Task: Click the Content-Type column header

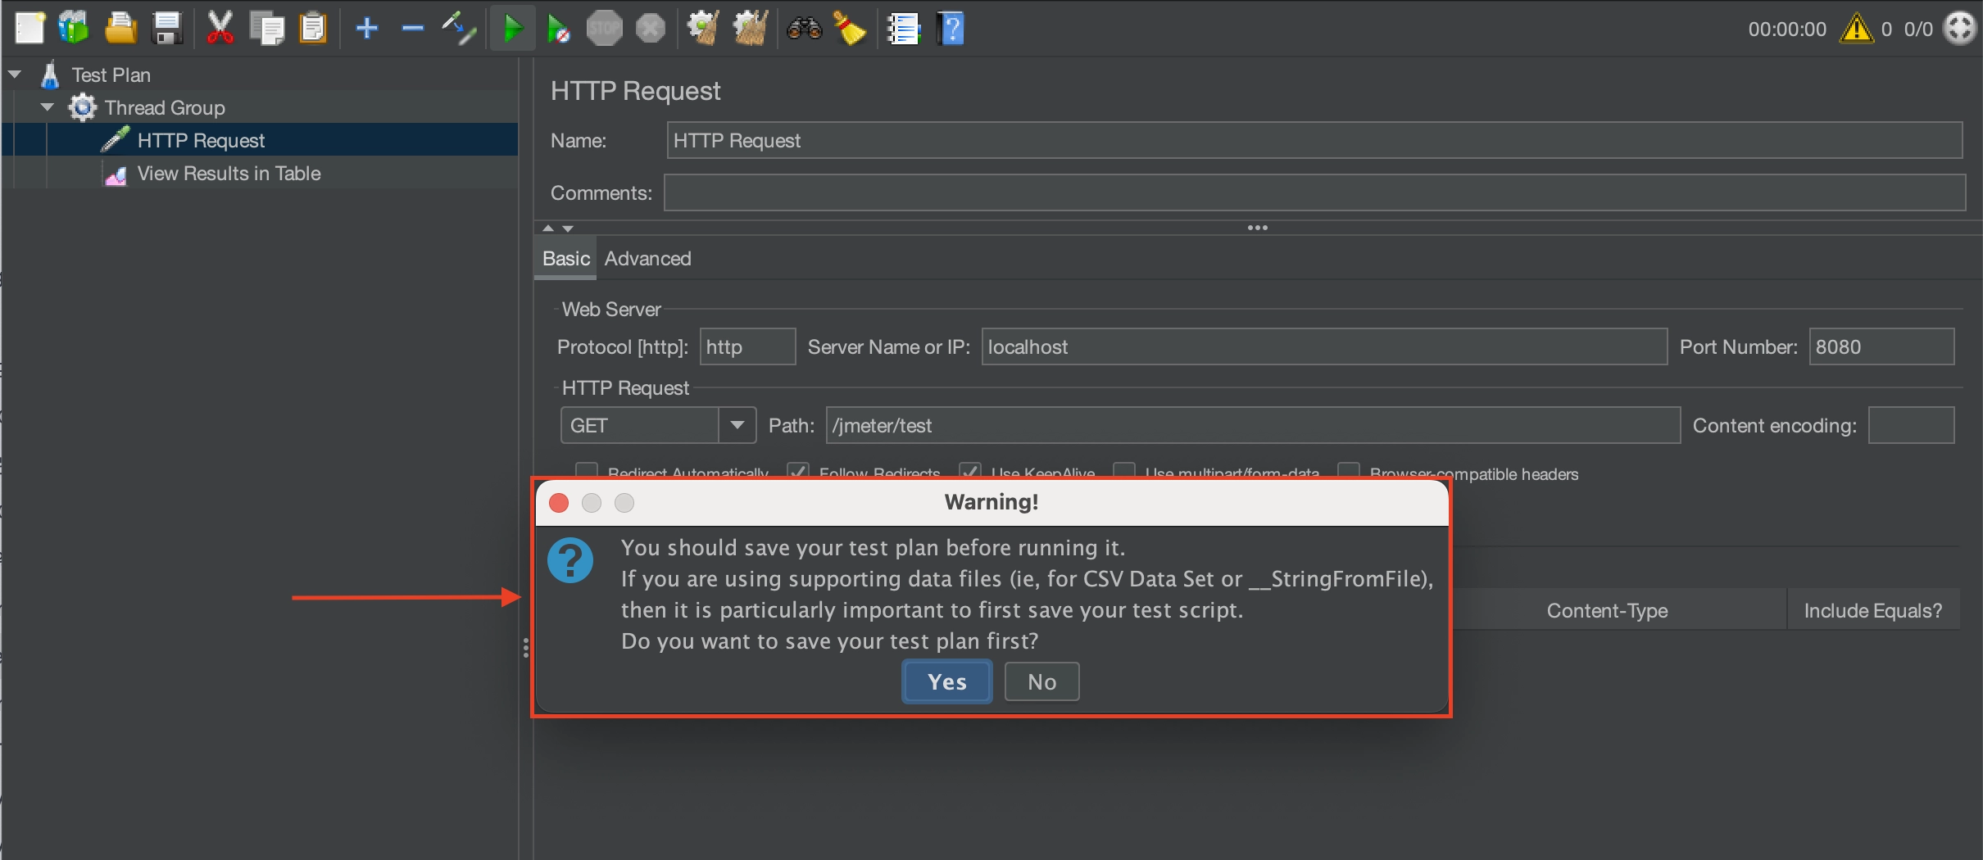Action: pyautogui.click(x=1607, y=610)
